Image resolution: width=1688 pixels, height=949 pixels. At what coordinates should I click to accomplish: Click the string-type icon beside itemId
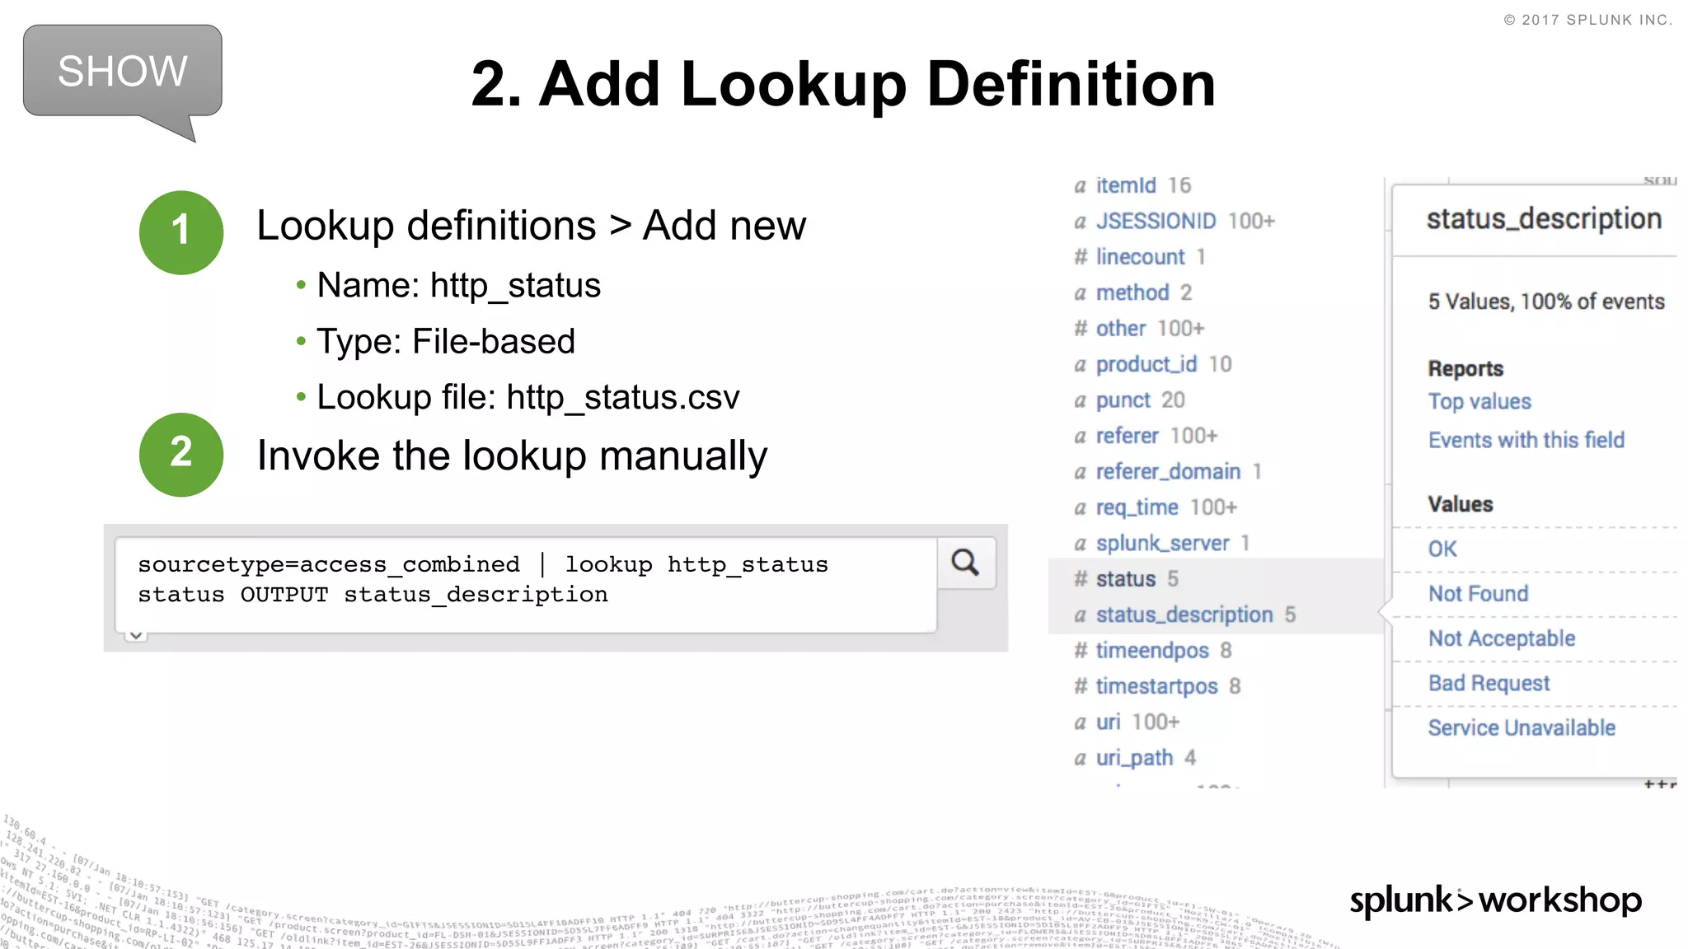coord(1081,187)
